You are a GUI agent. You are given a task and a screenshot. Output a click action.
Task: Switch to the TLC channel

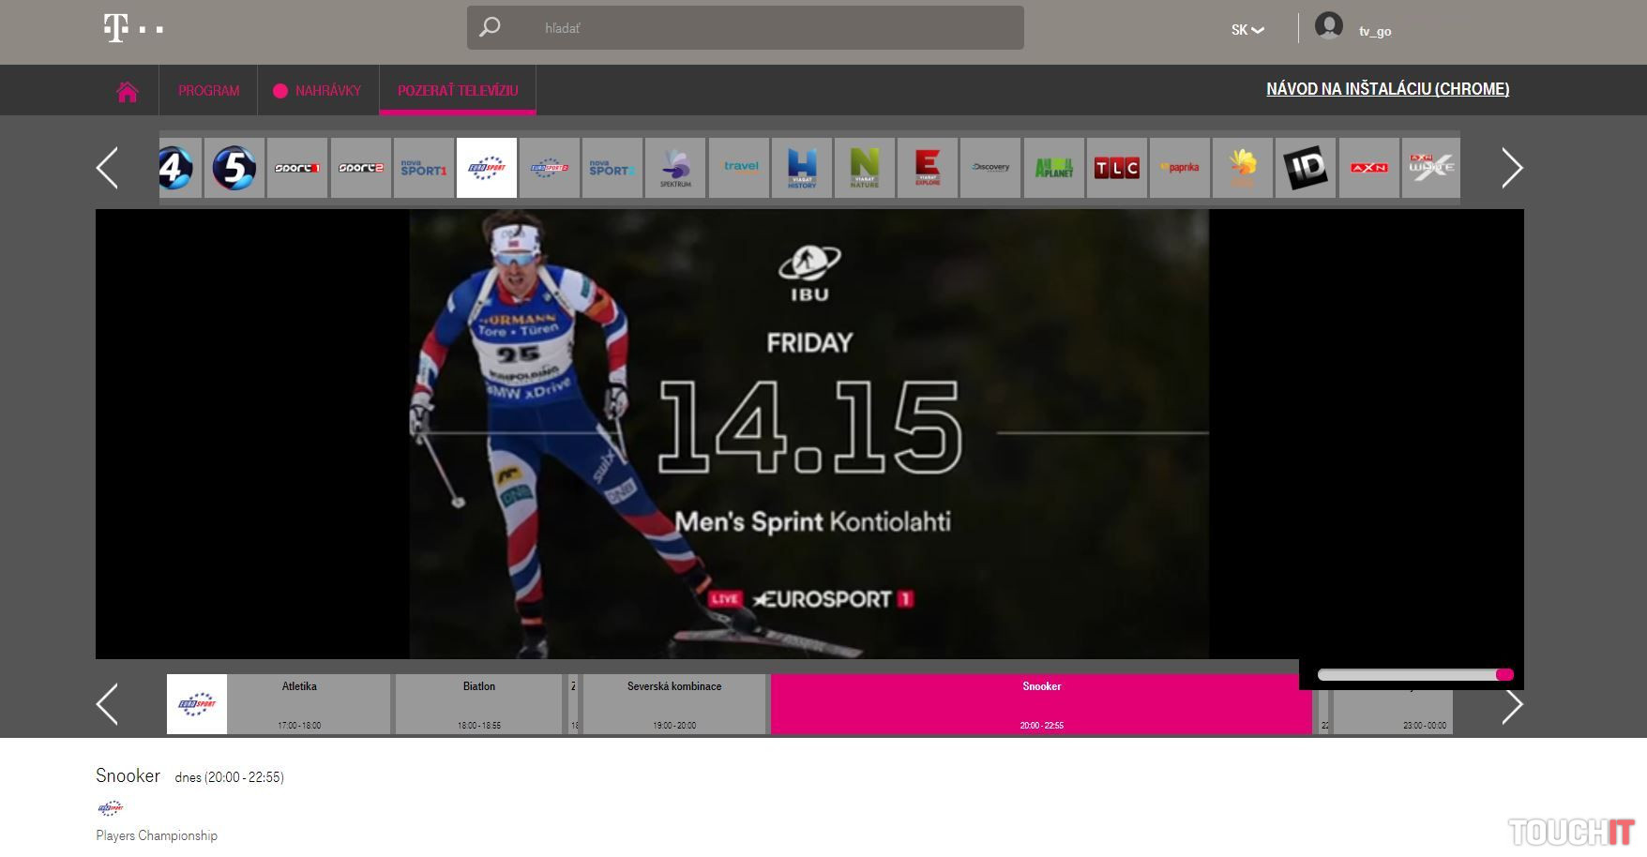(x=1116, y=168)
